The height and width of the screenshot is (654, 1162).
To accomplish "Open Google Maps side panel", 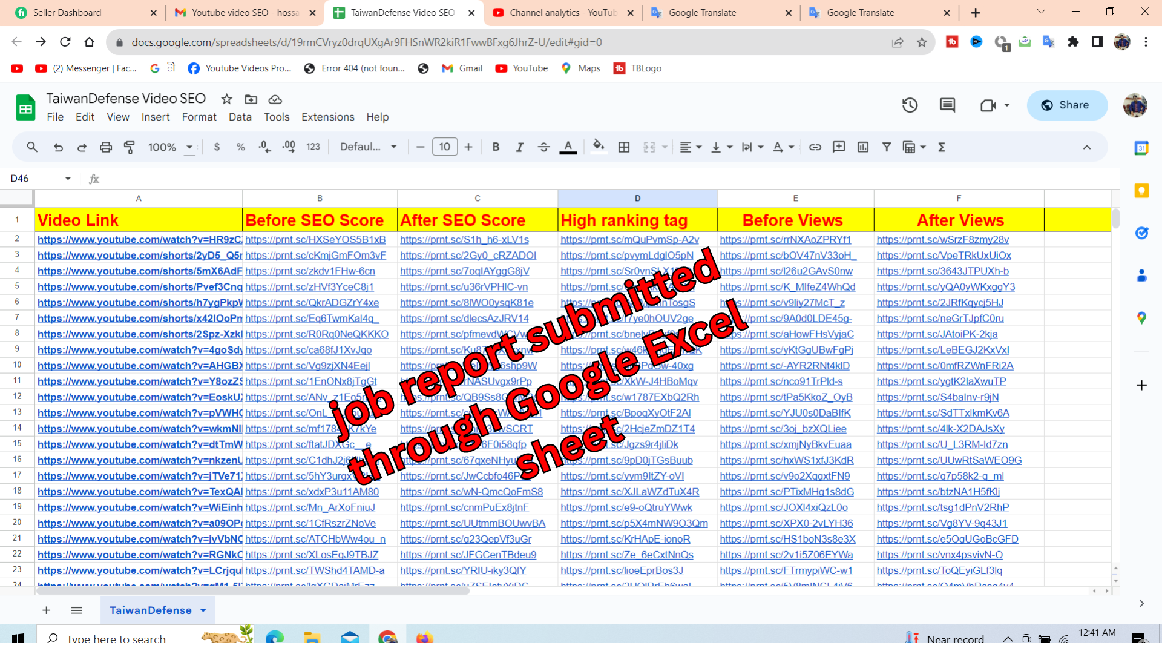I will (1141, 318).
